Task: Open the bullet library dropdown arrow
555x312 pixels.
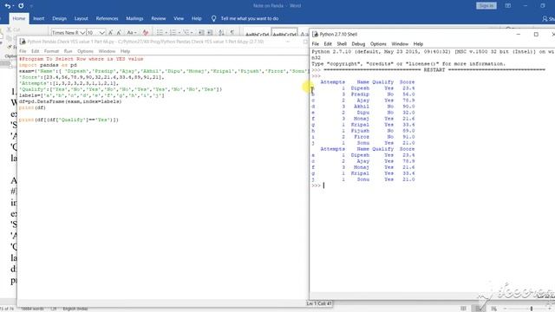Action: pyautogui.click(x=166, y=33)
